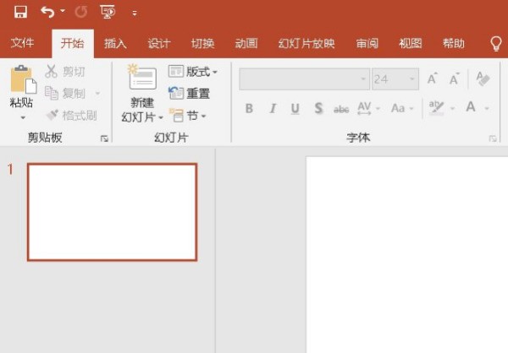
Task: Select the 开始 ribbon tab
Action: [73, 43]
